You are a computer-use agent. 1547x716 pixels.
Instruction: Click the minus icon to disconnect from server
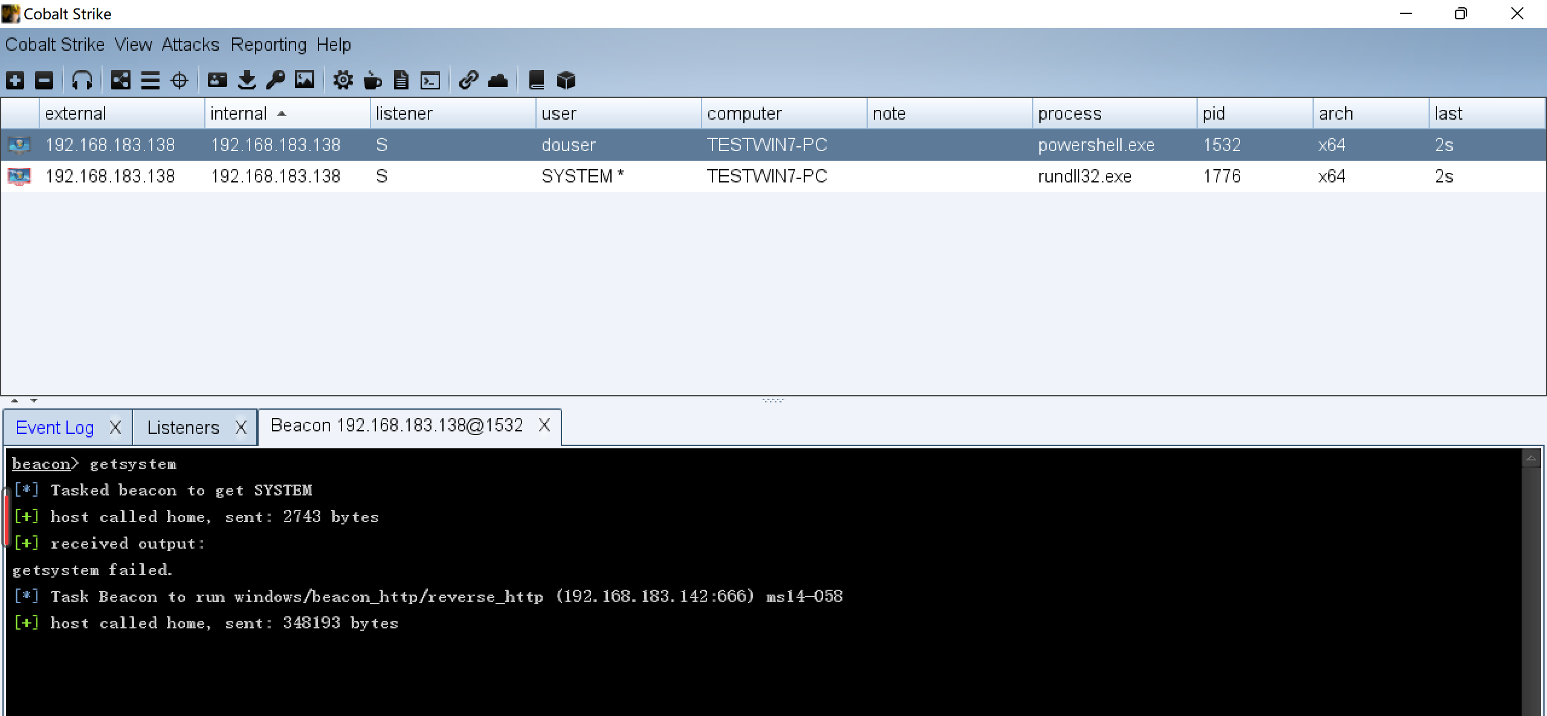[44, 80]
